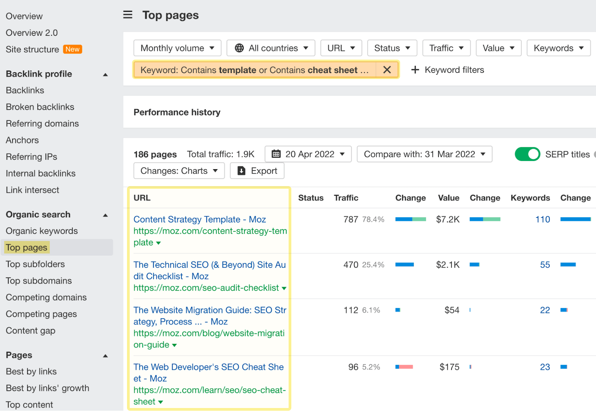Image resolution: width=596 pixels, height=411 pixels.
Task: Open the Changes: Charts dropdown
Action: click(179, 171)
